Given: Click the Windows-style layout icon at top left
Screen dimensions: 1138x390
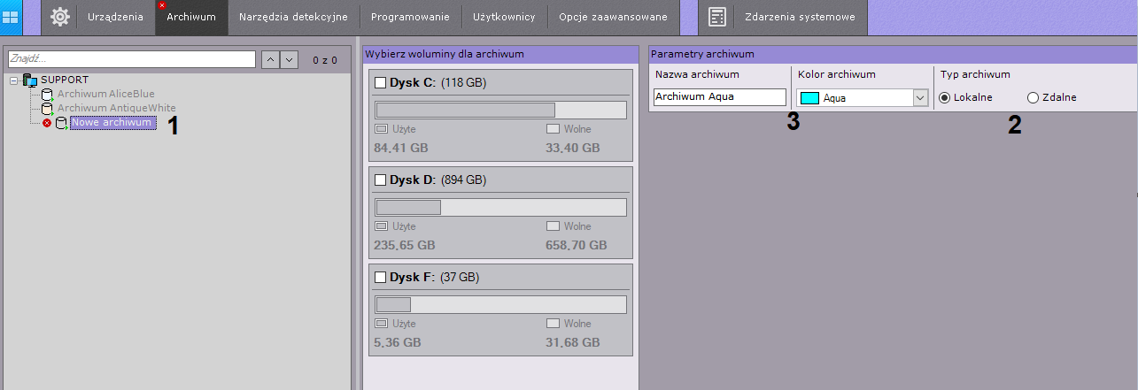Looking at the screenshot, I should pyautogui.click(x=12, y=18).
